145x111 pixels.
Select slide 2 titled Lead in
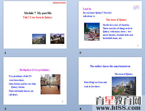click(x=110, y=25)
